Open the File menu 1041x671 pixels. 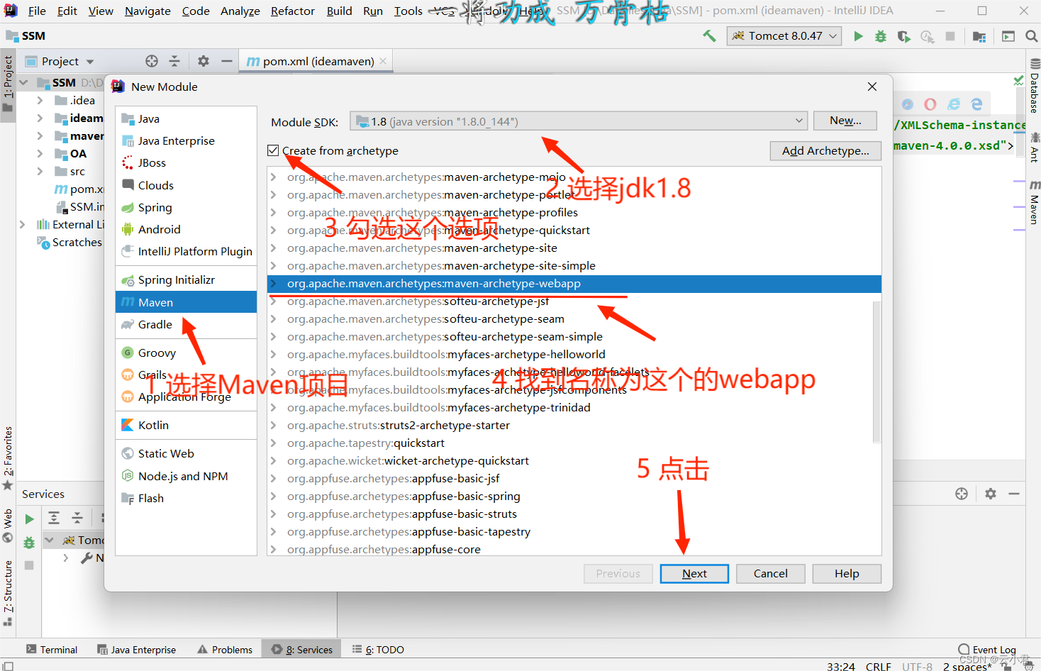click(37, 11)
